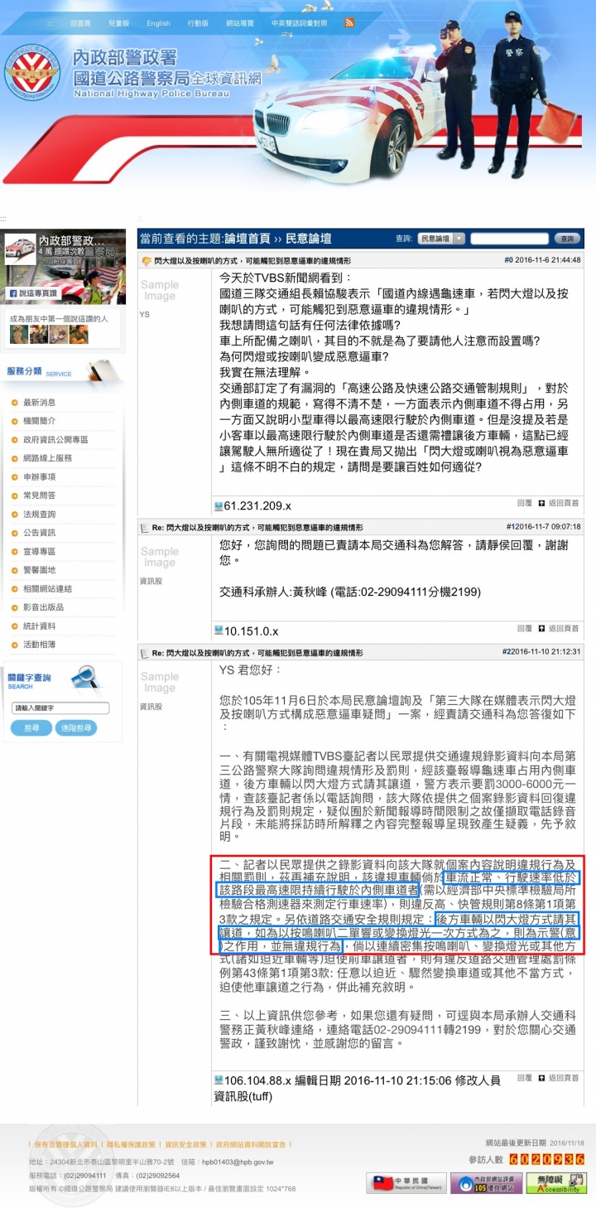Click the Sample Image avatar of YS
596x1208 pixels.
160,291
